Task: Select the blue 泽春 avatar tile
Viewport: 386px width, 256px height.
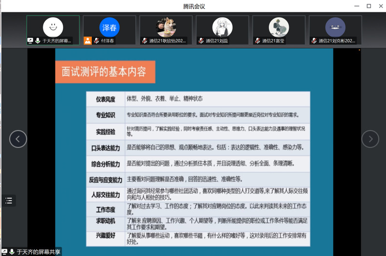Action: [109, 27]
